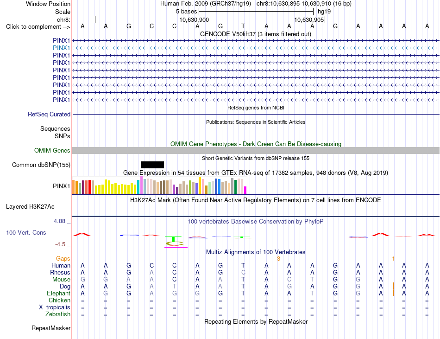440x339 pixels.
Task: Click the 'Human' species label
Action: click(61, 265)
